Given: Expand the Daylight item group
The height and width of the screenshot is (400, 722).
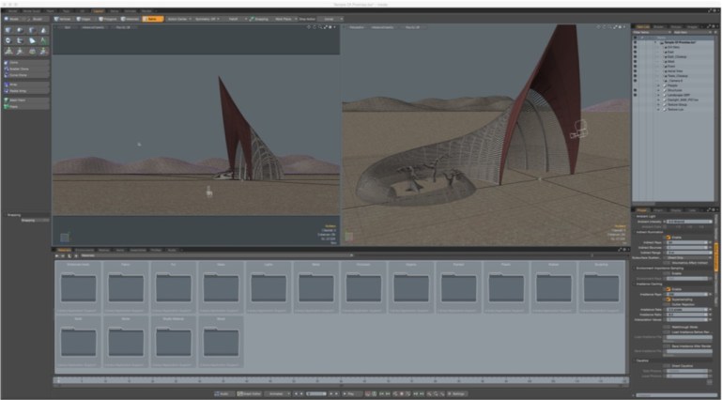Looking at the screenshot, I should pos(658,100).
